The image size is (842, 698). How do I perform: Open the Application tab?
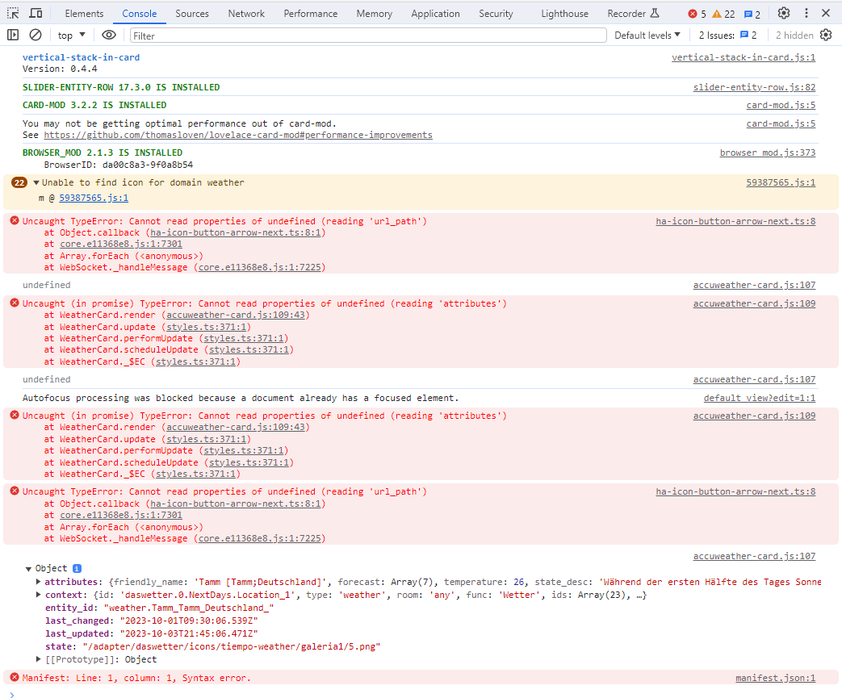(435, 14)
